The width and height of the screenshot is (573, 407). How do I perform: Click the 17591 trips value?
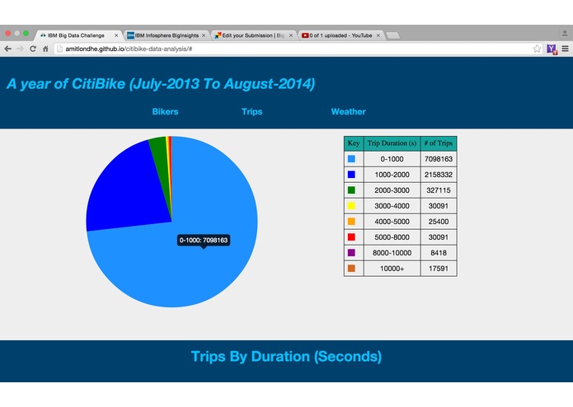(x=439, y=269)
